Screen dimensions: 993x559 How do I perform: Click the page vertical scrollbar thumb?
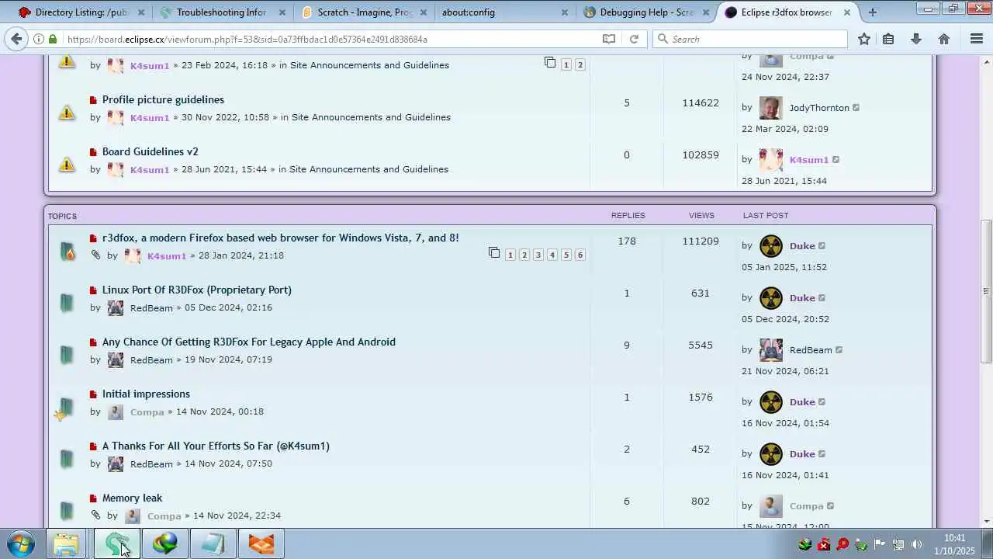pos(986,291)
